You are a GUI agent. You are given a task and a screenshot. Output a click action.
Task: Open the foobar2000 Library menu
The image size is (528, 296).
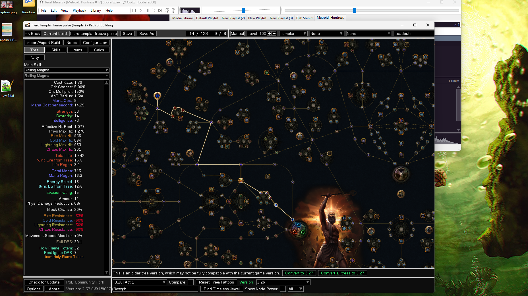[96, 11]
